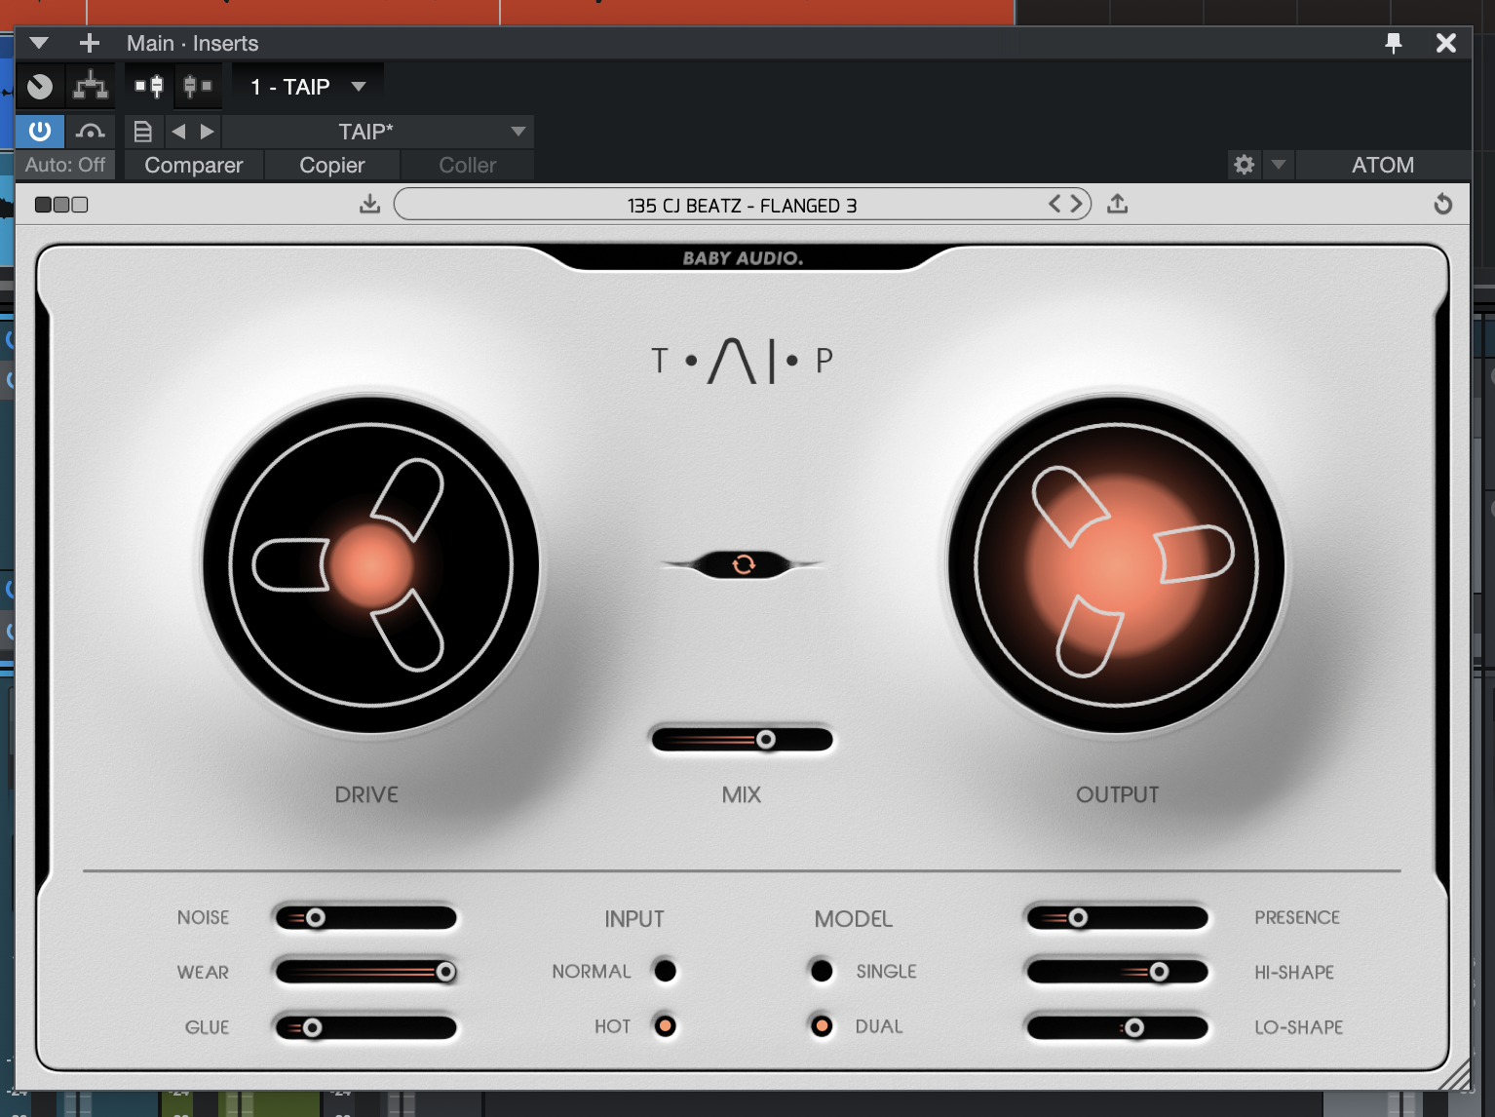Select NORMAL input mode
1495x1117 pixels.
point(666,971)
